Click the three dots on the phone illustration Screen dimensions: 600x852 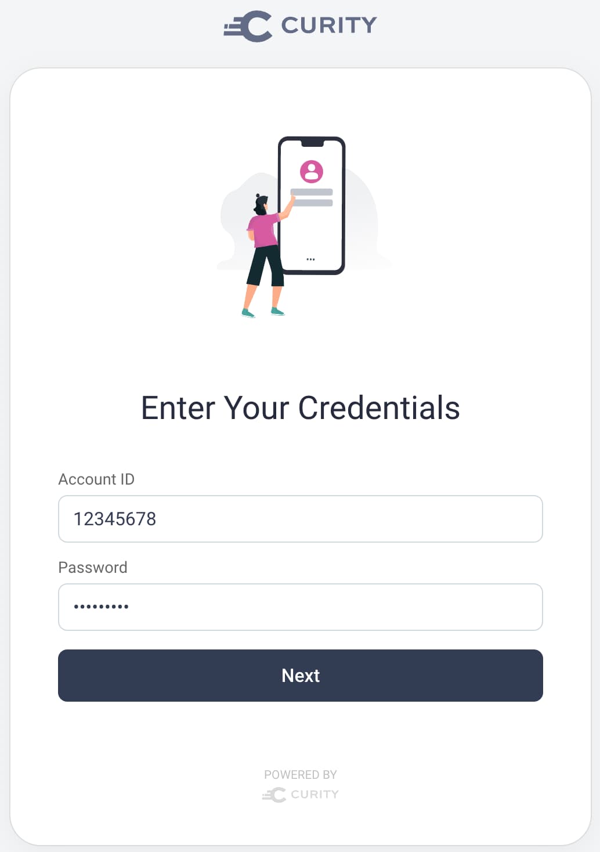310,259
